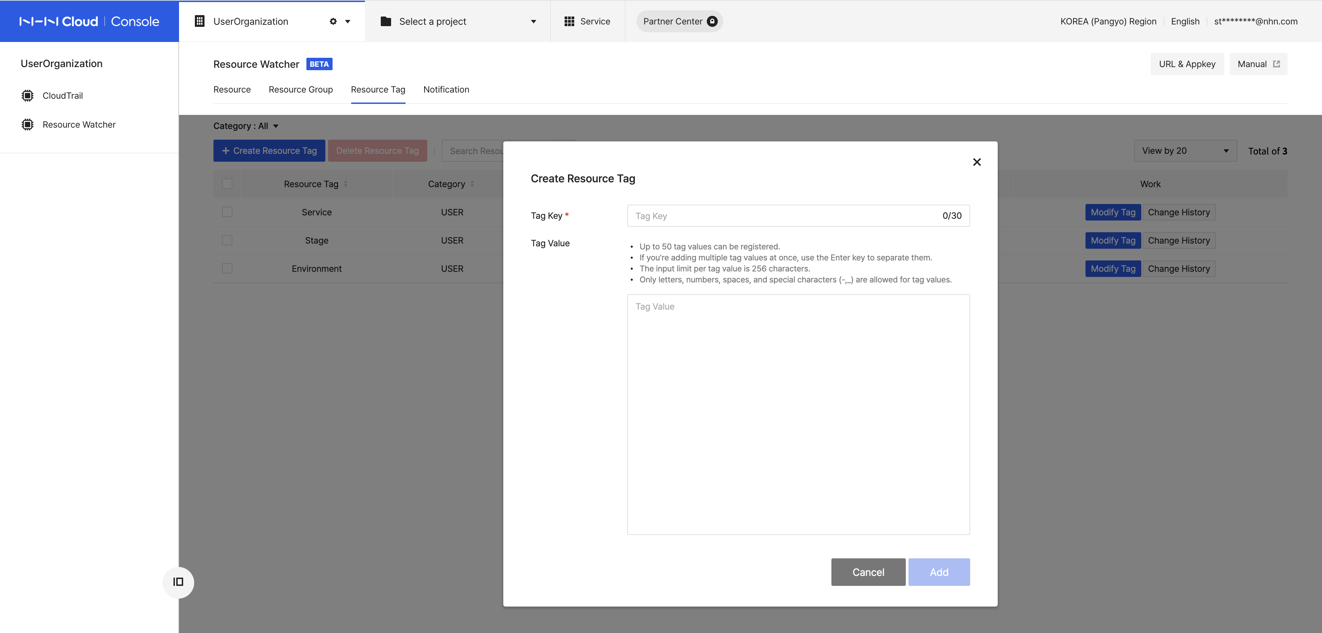The image size is (1322, 633).
Task: Click the English language selector
Action: click(x=1185, y=22)
